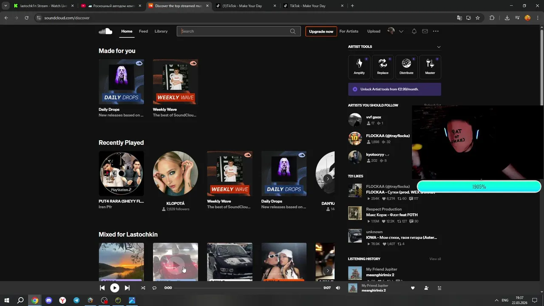Viewport: 544px width, 306px height.
Task: Open the Chrome downloads icon
Action: 507,18
